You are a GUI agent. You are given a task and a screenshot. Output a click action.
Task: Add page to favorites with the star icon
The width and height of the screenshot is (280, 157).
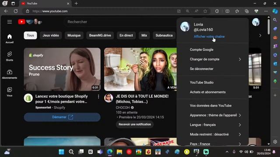coord(205,11)
